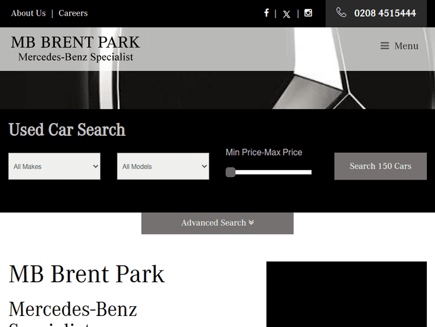Open the Careers link
The image size is (435, 327).
tap(73, 13)
